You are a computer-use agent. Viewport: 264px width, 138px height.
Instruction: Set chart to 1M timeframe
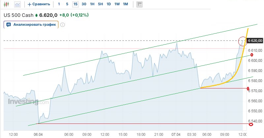(x=125, y=4)
